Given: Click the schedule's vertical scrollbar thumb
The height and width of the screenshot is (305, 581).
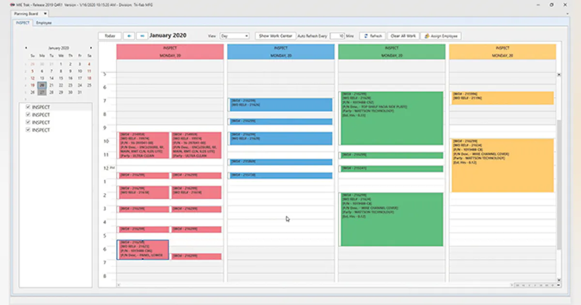Looking at the screenshot, I should click(559, 184).
